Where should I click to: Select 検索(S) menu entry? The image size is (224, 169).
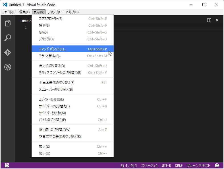click(72, 26)
